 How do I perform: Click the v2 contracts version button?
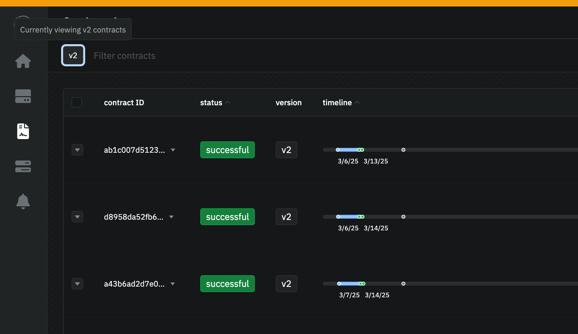[x=73, y=55]
